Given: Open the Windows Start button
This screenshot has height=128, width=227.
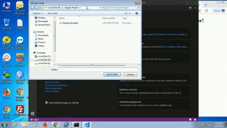Looking at the screenshot, I should [4, 125].
